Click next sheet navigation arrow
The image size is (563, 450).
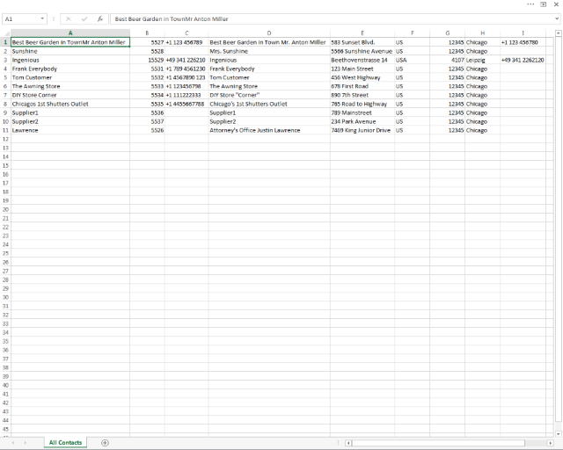26,443
